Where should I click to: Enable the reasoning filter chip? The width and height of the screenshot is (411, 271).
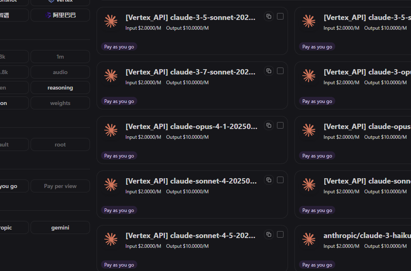pos(60,88)
